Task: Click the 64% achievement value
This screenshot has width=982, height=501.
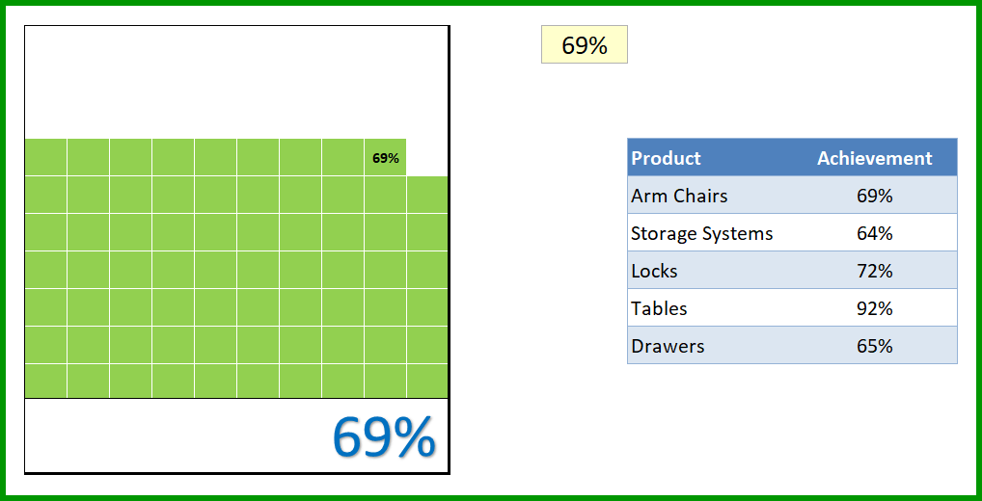Action: [x=875, y=232]
